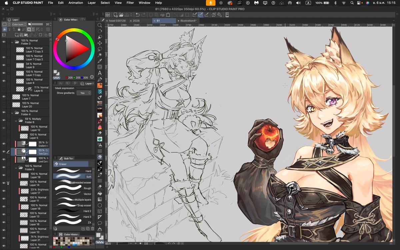Select the active Eraser tool in toolbar
The width and height of the screenshot is (400, 250).
tap(100, 157)
